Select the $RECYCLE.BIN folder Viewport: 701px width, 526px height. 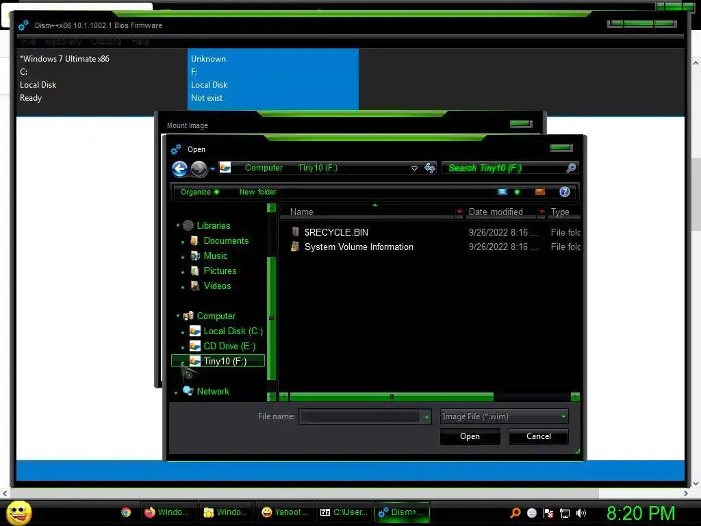(336, 232)
